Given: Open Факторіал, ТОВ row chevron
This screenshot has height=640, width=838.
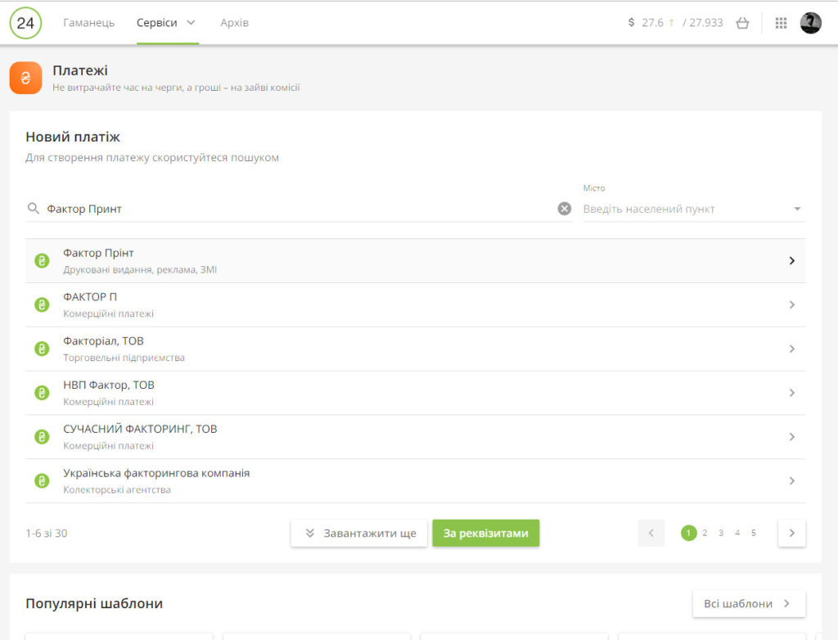Looking at the screenshot, I should click(791, 349).
